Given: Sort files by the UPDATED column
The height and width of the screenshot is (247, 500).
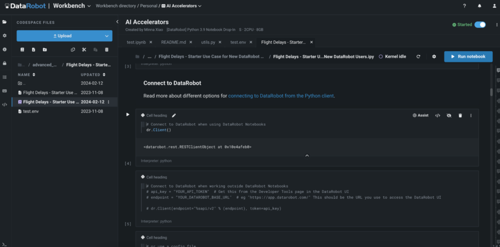Looking at the screenshot, I should click(x=93, y=75).
